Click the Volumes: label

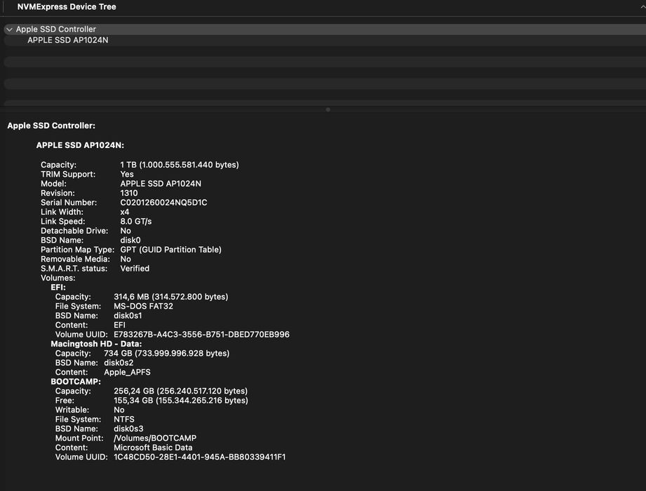tap(58, 278)
